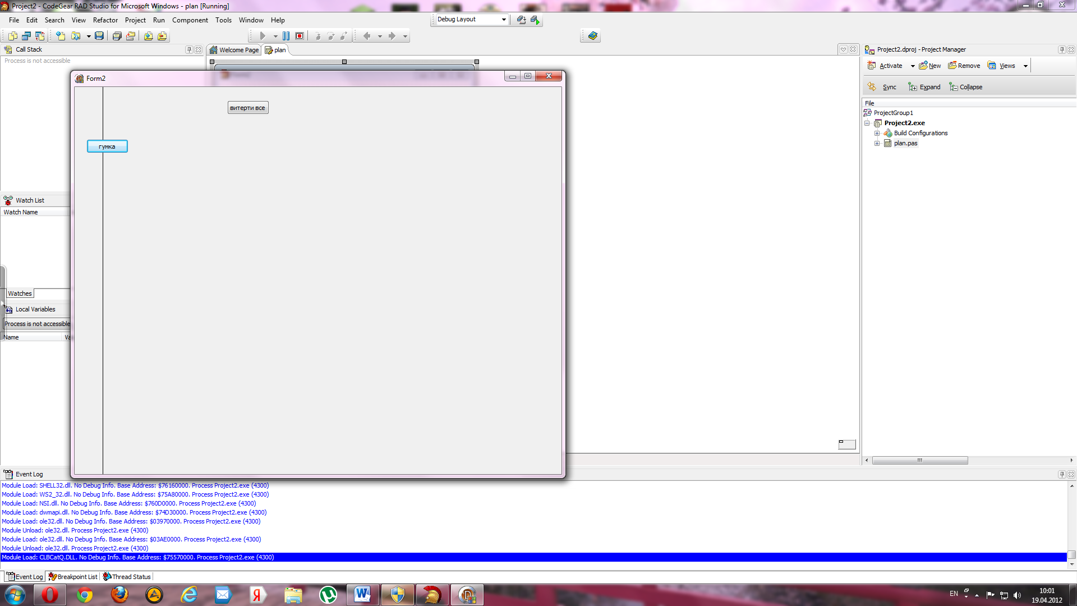Click the Save All toolbar icon
Image resolution: width=1077 pixels, height=606 pixels.
(x=117, y=36)
